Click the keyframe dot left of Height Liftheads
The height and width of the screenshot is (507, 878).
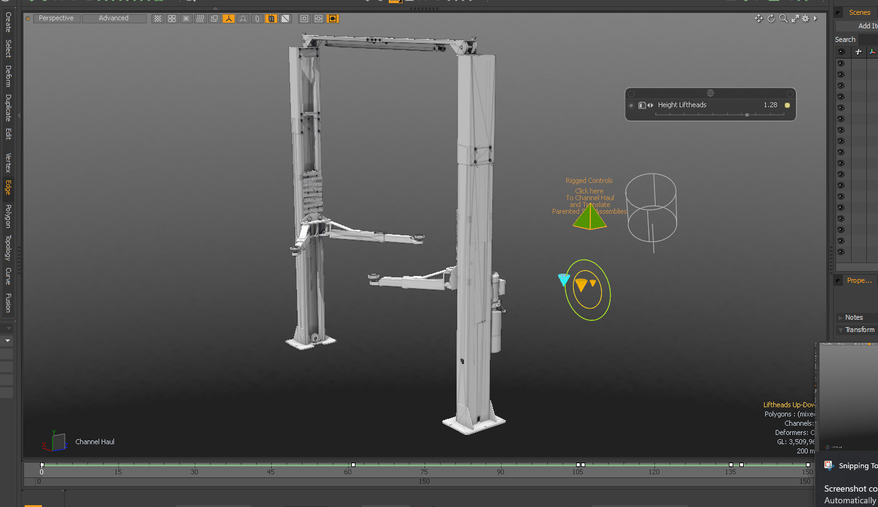(x=631, y=105)
